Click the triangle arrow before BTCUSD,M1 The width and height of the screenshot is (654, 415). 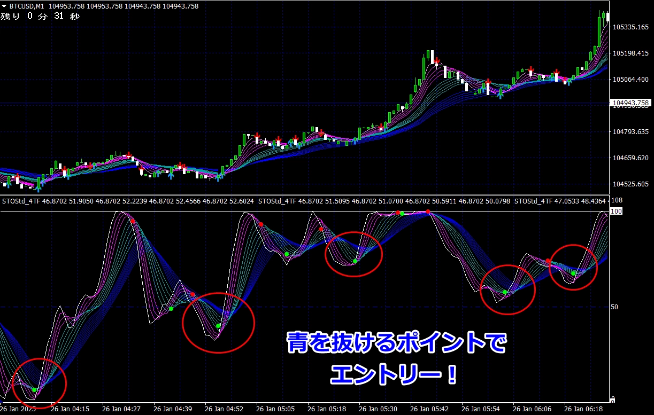4,6
